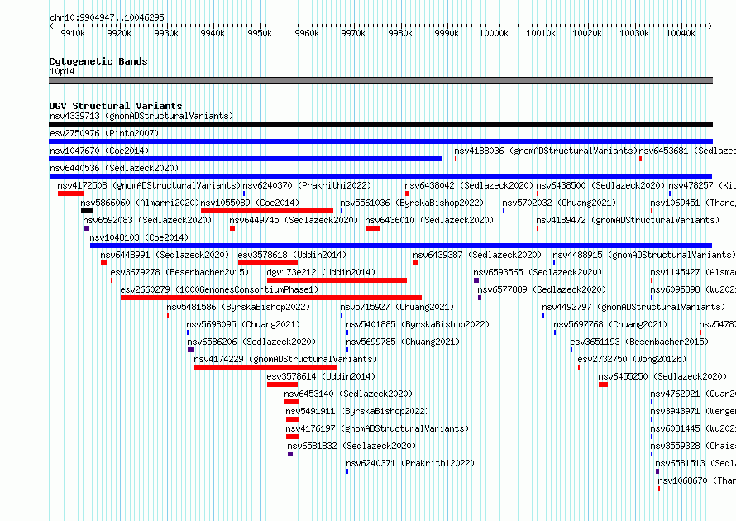Click the nsv1048103 (Coe2014) label
Viewport: 736px width, 521px height.
(139, 237)
